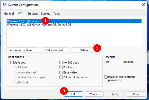This screenshot has height=100, width=149.
Task: Open Help for System Configuration
Action: [x=136, y=94]
